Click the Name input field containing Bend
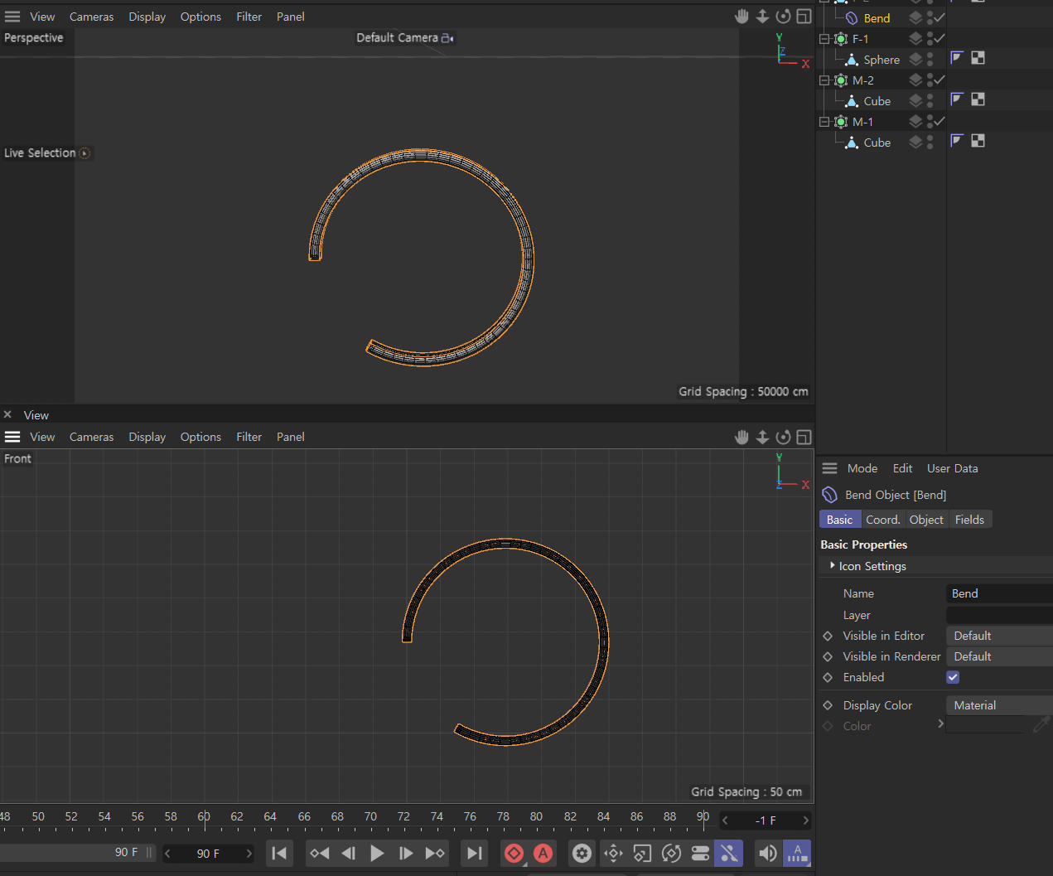The image size is (1053, 876). coord(999,593)
